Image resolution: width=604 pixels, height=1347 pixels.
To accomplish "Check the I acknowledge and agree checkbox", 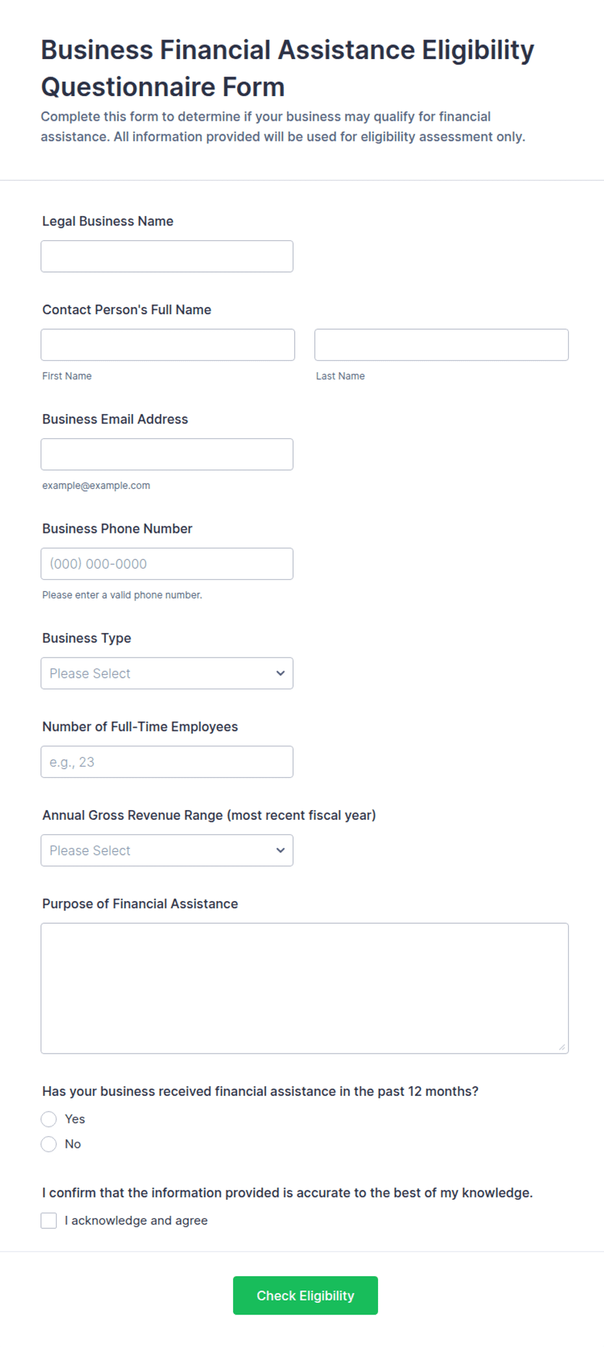I will pos(49,1220).
